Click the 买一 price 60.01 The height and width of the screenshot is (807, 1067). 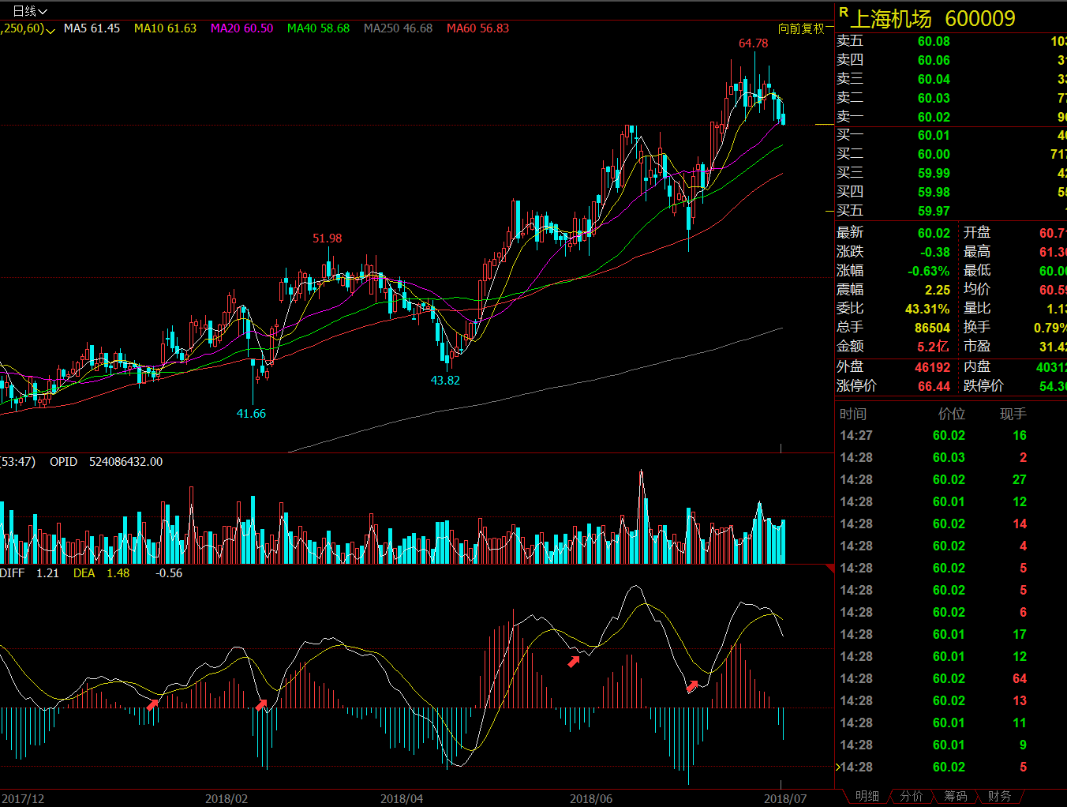[x=934, y=135]
